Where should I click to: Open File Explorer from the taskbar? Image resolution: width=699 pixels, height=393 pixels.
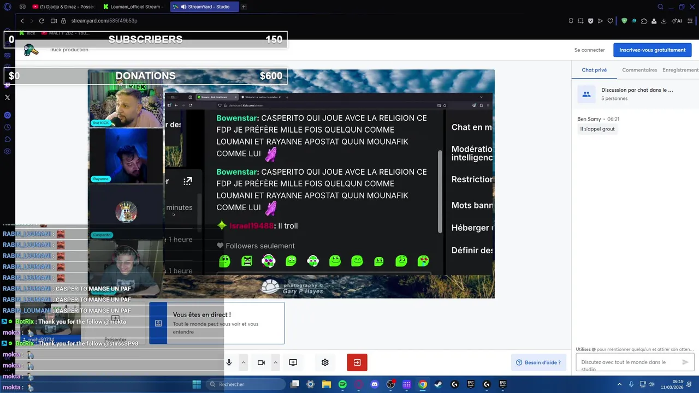coord(326,384)
